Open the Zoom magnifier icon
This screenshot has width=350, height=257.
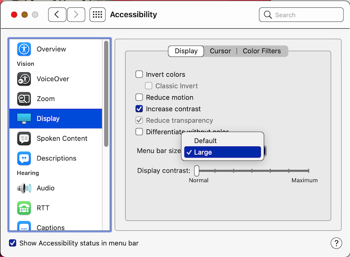pos(24,99)
